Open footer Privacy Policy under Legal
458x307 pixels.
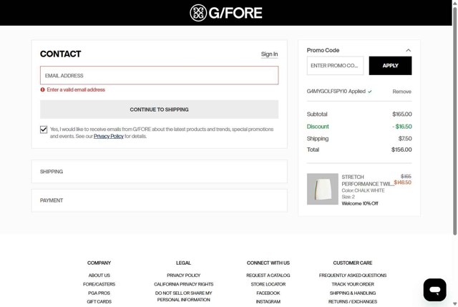pyautogui.click(x=183, y=276)
